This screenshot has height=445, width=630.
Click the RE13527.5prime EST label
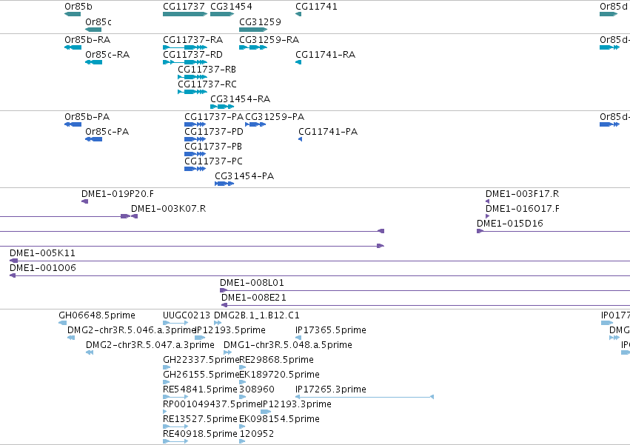(x=200, y=420)
